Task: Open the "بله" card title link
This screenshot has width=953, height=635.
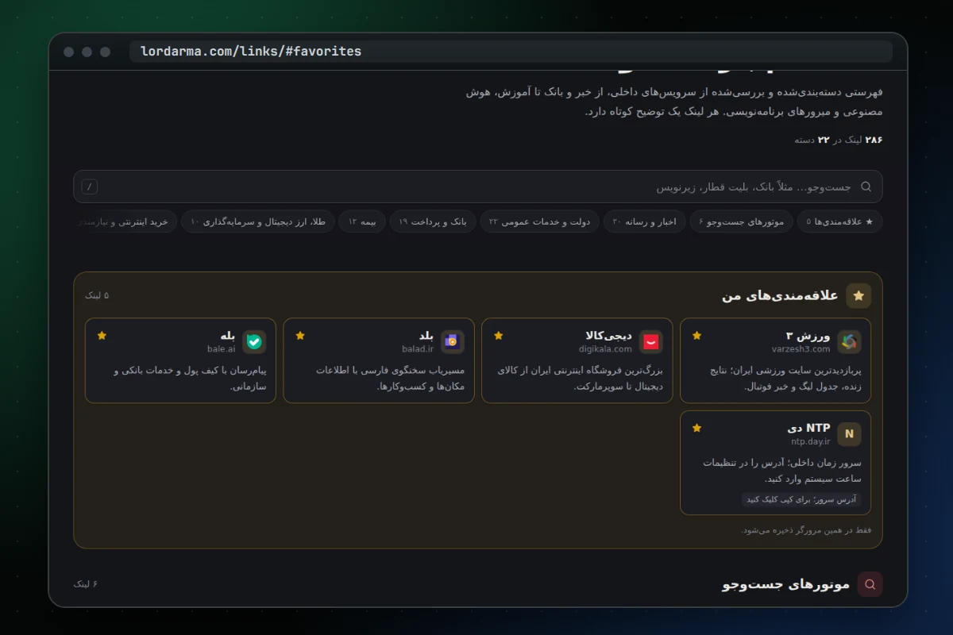Action: (228, 336)
